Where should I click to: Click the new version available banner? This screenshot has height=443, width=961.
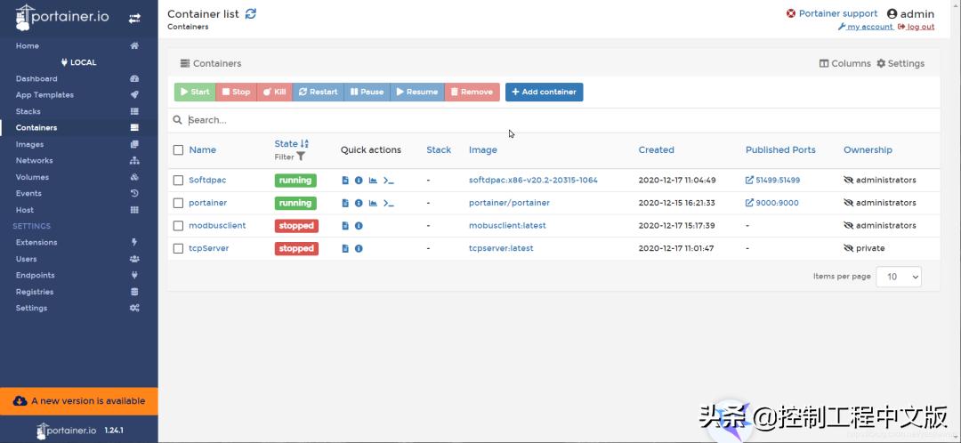(x=79, y=401)
